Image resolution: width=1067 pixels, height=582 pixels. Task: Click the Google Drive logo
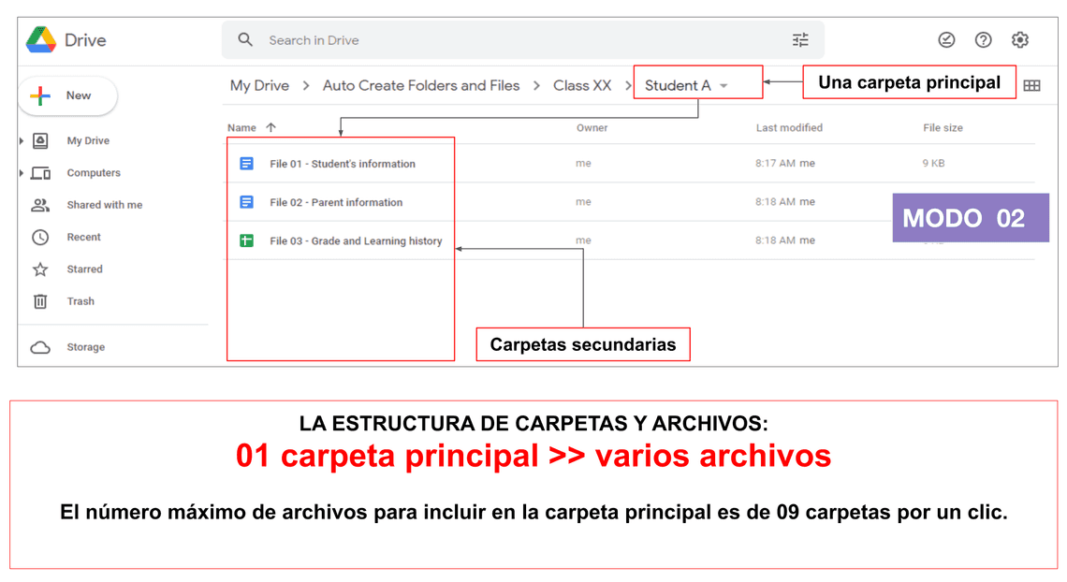pos(41,40)
